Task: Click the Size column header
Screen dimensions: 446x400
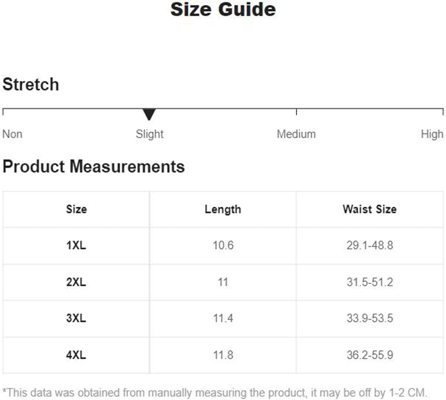Action: tap(76, 209)
